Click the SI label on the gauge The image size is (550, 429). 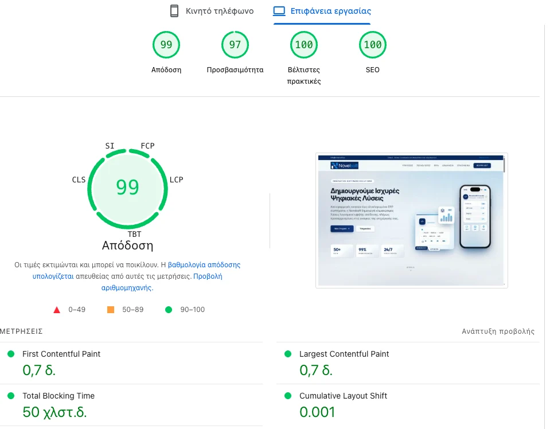click(110, 146)
